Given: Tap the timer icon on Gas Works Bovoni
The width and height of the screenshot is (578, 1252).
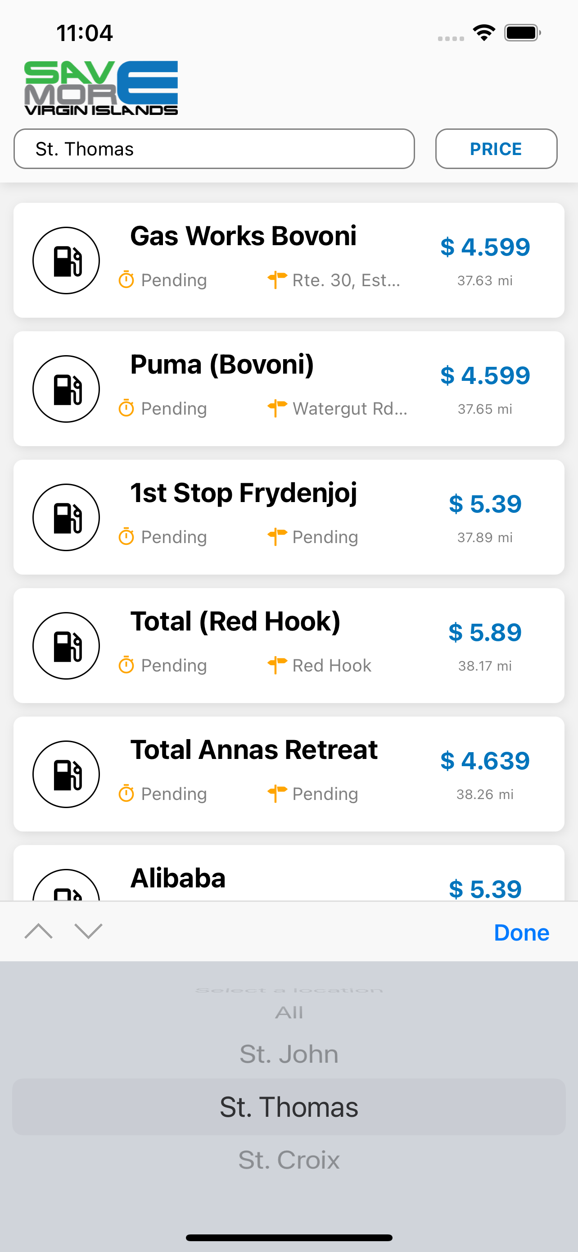Looking at the screenshot, I should (126, 279).
